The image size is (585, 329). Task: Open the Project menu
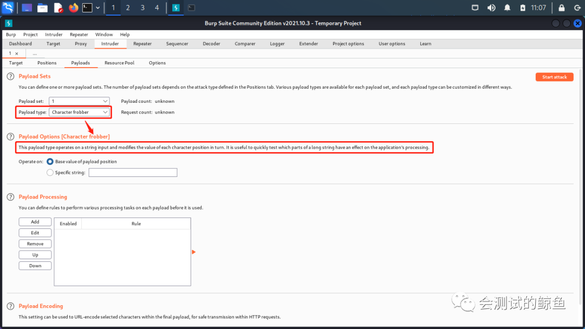(x=30, y=34)
